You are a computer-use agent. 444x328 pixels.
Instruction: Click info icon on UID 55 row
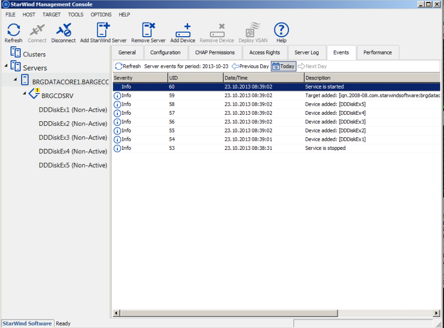[x=117, y=131]
